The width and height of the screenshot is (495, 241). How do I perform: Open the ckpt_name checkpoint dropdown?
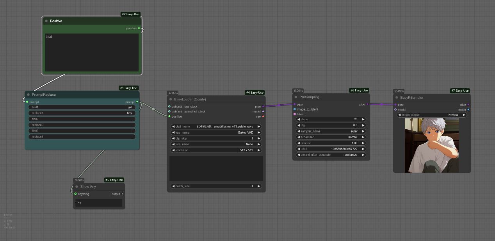pos(216,127)
